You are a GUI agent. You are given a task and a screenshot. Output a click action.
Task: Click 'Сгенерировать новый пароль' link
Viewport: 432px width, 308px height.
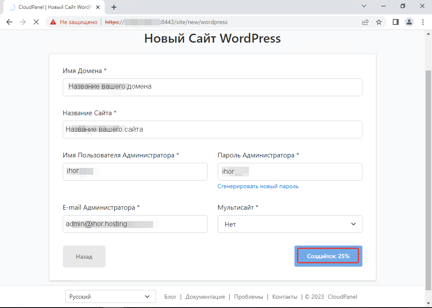pyautogui.click(x=258, y=186)
